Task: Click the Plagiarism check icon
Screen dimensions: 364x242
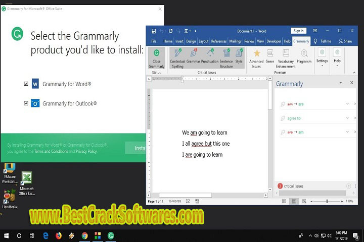Action: click(x=304, y=53)
